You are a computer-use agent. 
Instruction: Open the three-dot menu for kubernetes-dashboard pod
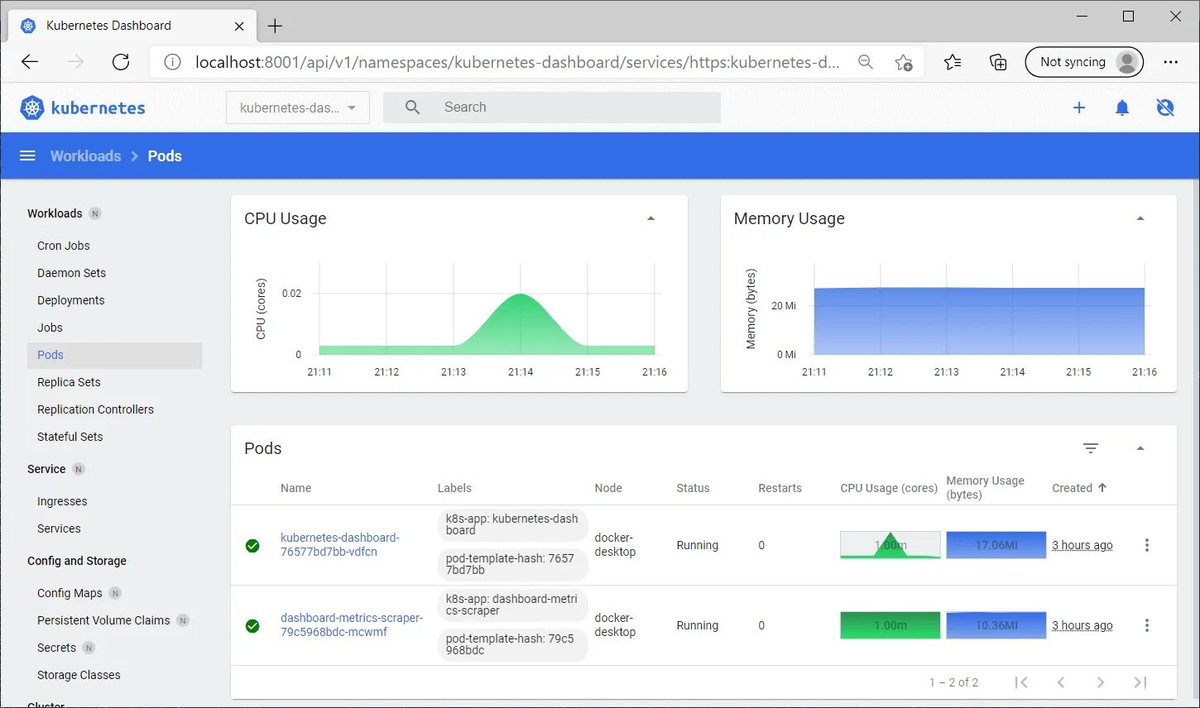(x=1146, y=545)
